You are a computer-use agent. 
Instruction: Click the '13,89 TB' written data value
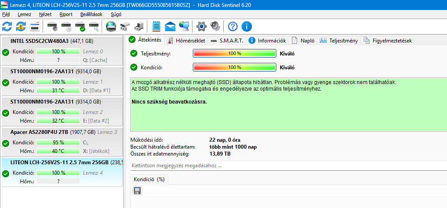(x=220, y=154)
